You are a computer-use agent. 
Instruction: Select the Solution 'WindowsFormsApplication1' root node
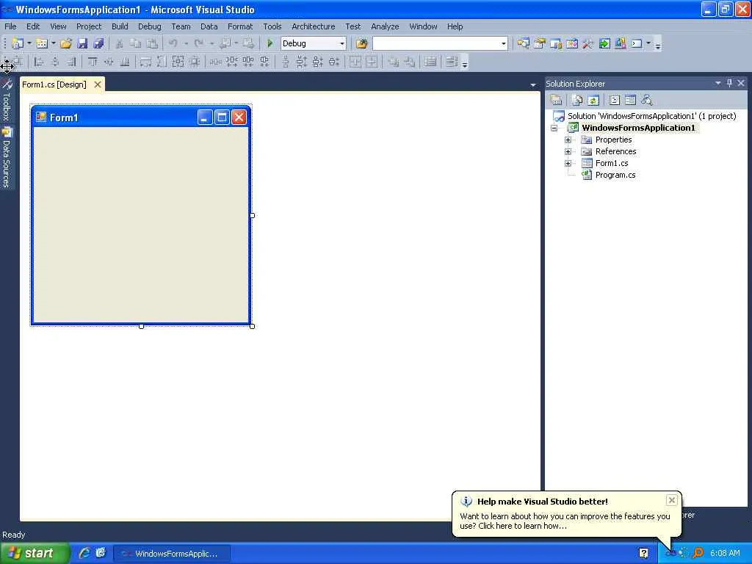coord(651,116)
